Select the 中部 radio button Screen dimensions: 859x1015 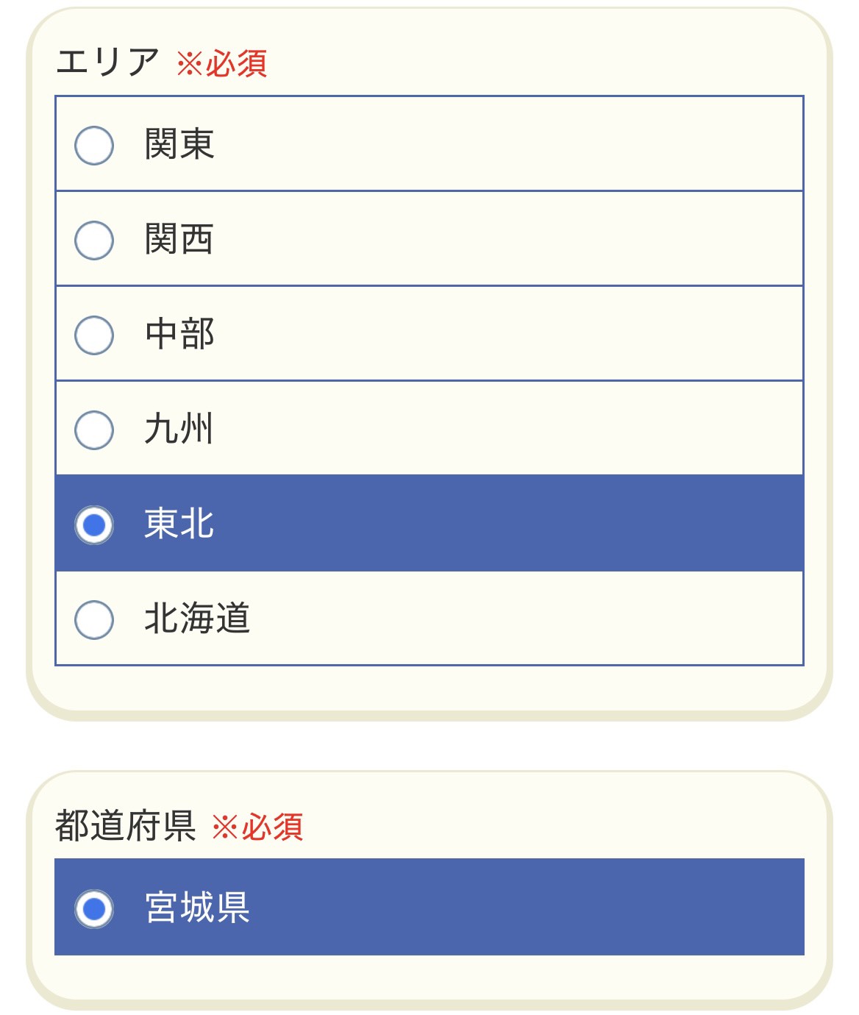pos(94,335)
